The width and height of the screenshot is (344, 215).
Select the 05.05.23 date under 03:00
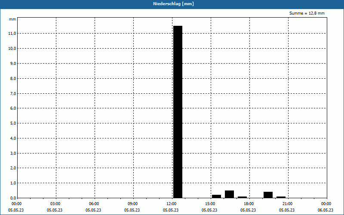[55, 210]
